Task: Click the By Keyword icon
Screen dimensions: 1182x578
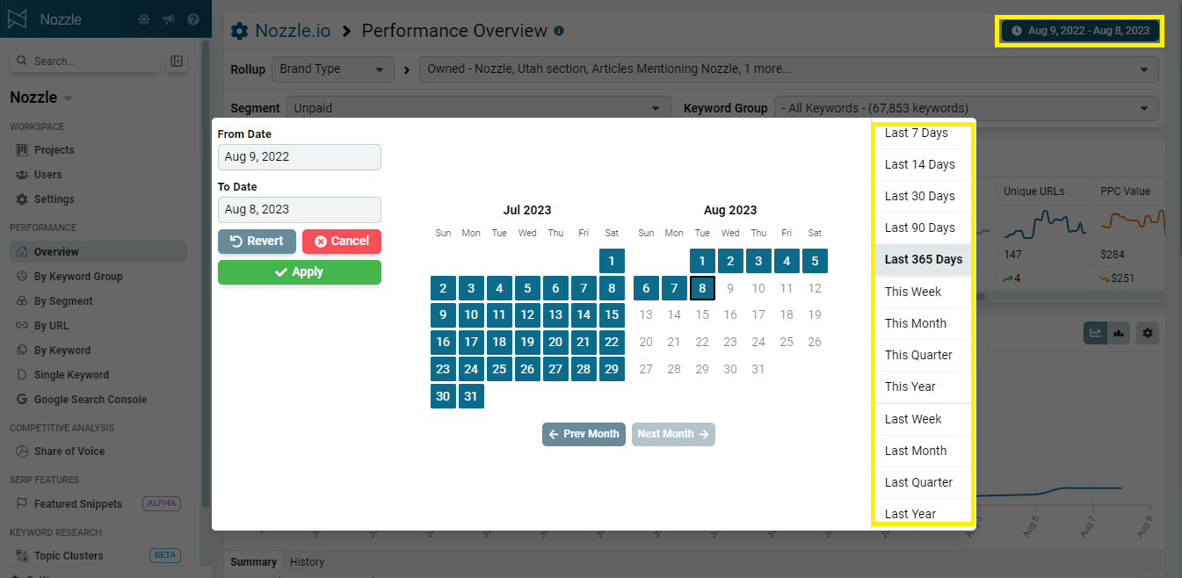Action: (22, 350)
